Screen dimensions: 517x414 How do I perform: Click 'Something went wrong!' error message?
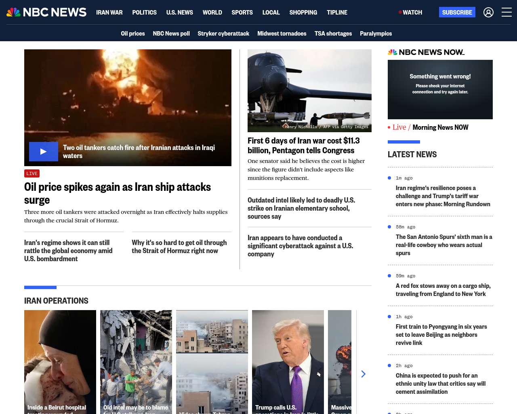(x=440, y=76)
